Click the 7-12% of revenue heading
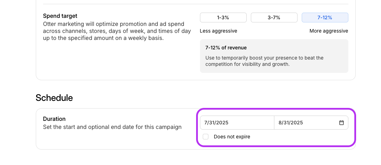This screenshot has width=381, height=165. tap(226, 48)
